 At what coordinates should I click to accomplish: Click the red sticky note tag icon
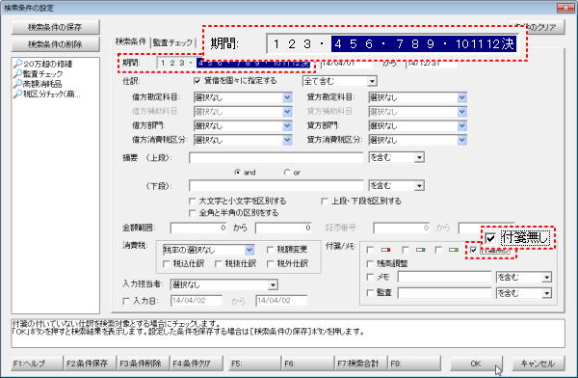coord(385,250)
